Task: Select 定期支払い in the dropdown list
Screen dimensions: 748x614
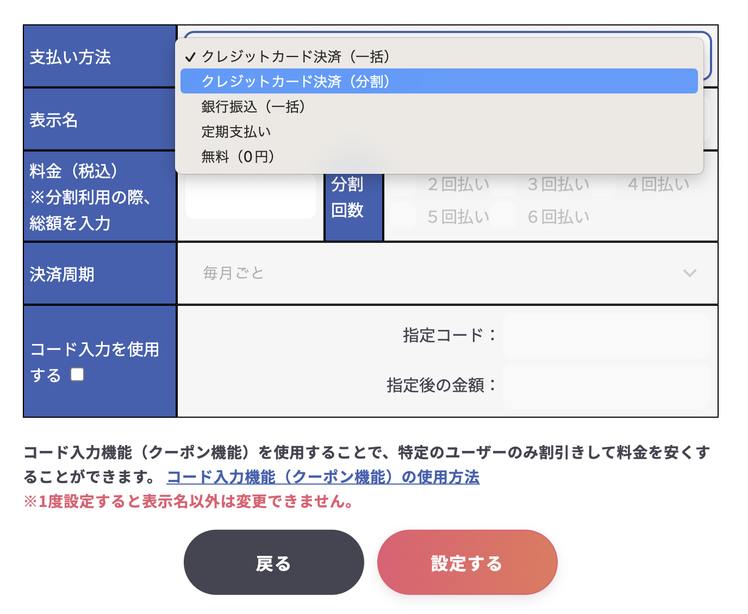Action: [x=236, y=131]
